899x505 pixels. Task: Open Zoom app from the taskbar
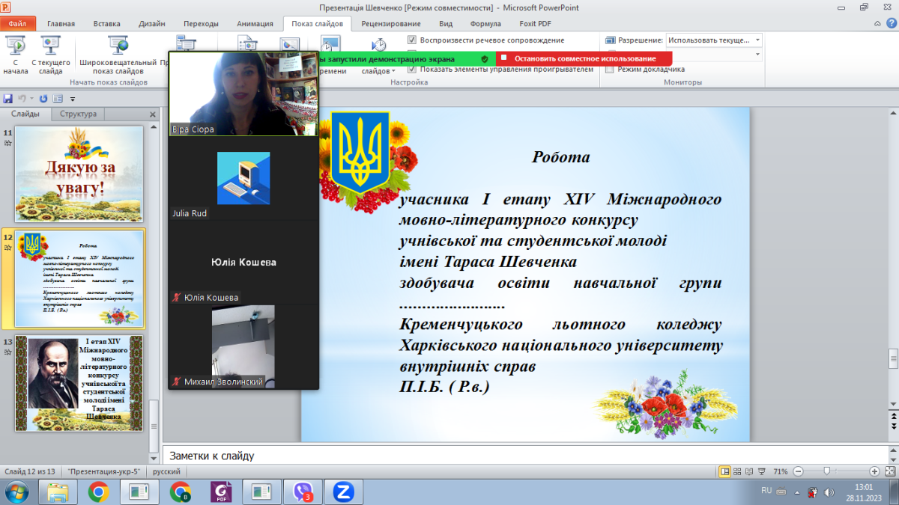[x=343, y=492]
